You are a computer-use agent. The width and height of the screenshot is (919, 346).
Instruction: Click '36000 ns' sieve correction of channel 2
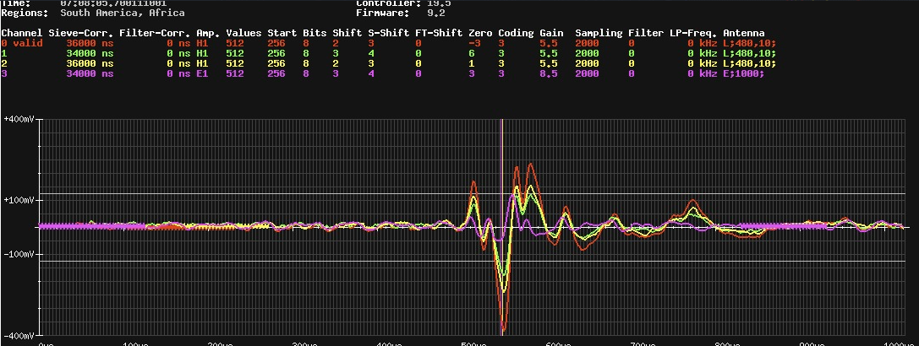click(90, 63)
